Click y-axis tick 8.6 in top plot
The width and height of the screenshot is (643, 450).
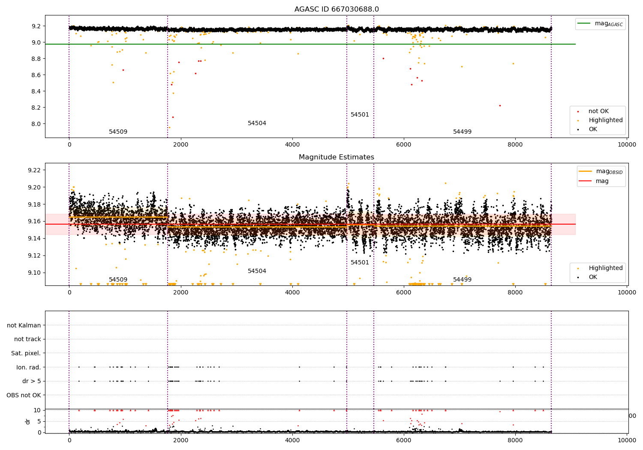point(36,75)
